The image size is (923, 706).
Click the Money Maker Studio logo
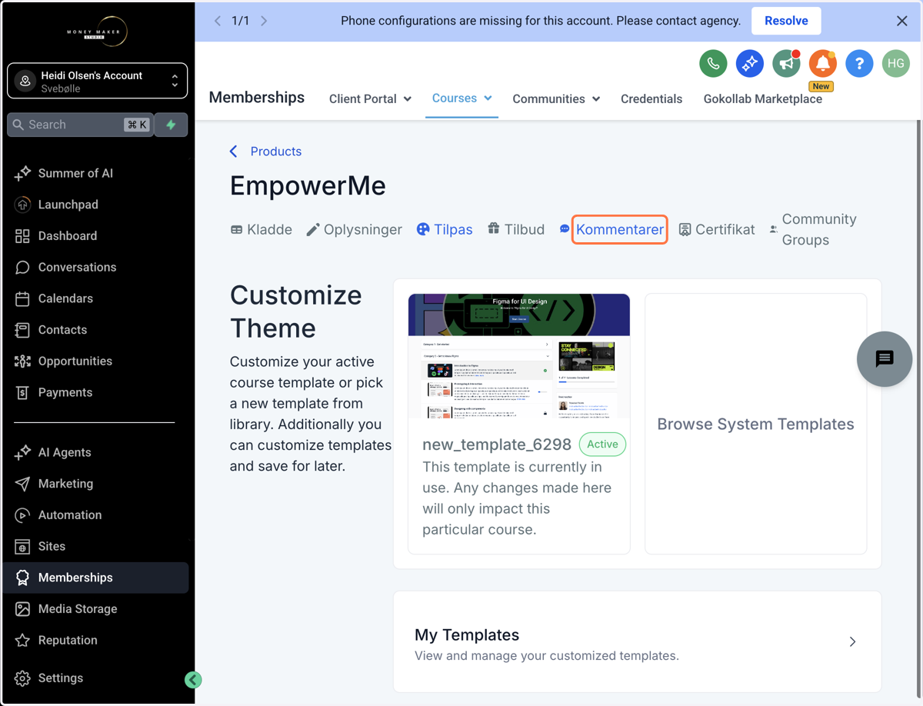(x=97, y=32)
